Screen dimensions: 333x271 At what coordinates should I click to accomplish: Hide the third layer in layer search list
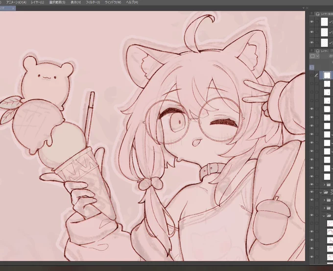pyautogui.click(x=311, y=42)
